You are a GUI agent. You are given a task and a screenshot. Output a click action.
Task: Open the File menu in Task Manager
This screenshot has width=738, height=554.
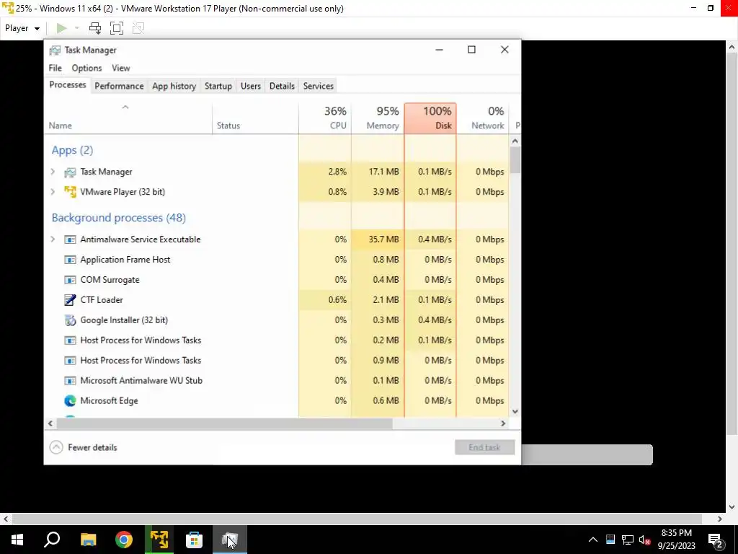[x=55, y=68]
